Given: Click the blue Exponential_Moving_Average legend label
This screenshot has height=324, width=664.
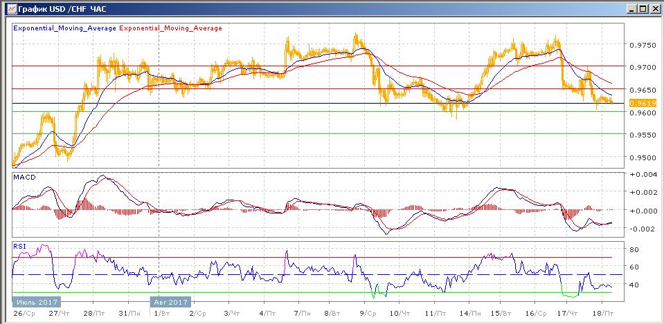Looking at the screenshot, I should (65, 28).
